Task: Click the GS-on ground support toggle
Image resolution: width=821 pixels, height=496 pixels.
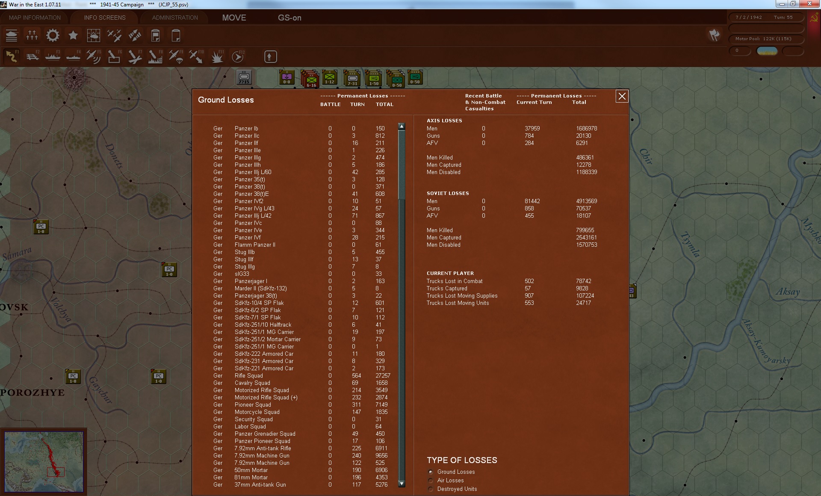Action: pos(289,18)
